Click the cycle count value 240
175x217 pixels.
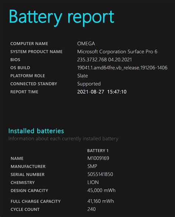pyautogui.click(x=92, y=209)
